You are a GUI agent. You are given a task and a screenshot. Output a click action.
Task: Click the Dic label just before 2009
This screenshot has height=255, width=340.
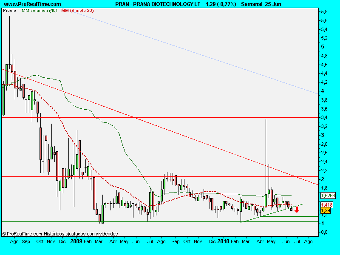(x=62, y=241)
